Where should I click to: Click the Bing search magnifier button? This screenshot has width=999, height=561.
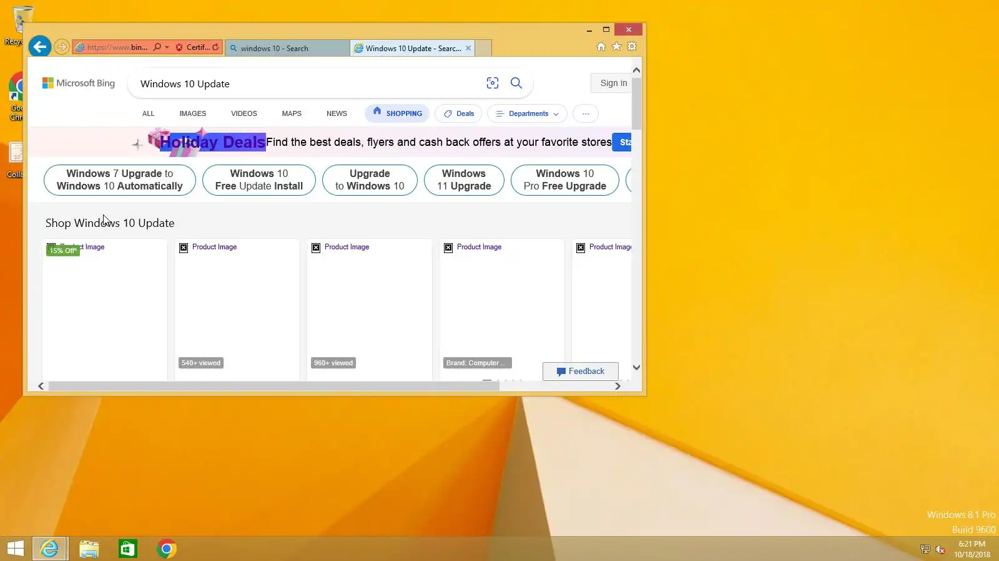tap(516, 83)
